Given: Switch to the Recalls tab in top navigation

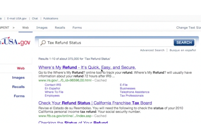Looking at the screenshot, I should [x=60, y=28].
